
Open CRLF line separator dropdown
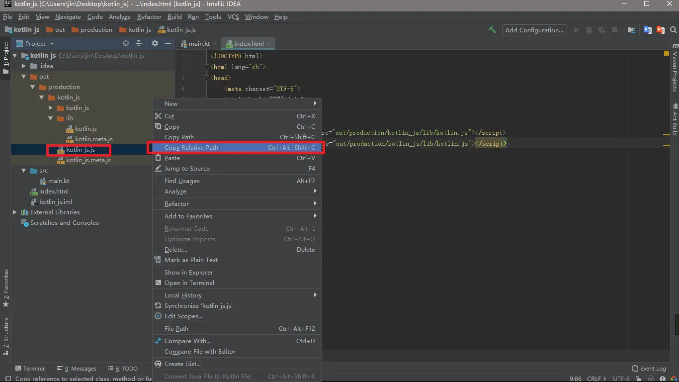coord(597,379)
